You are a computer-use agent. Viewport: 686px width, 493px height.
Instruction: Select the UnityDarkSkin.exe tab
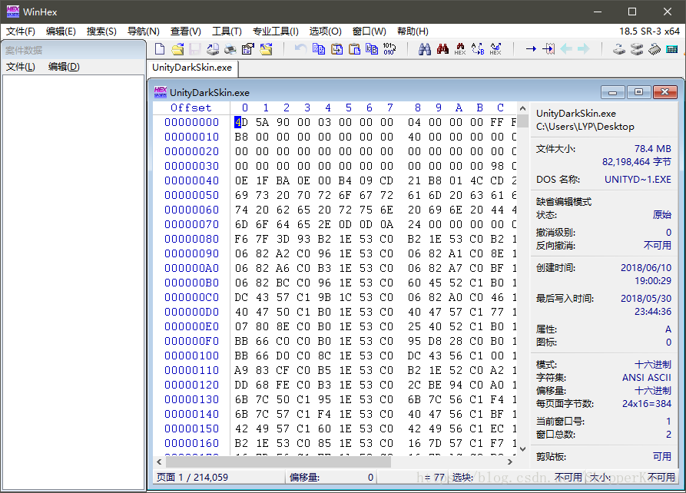tap(192, 68)
